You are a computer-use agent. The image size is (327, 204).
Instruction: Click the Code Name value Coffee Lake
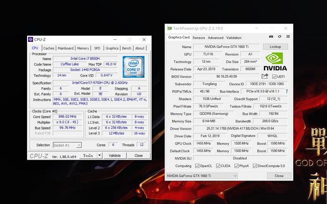point(69,64)
